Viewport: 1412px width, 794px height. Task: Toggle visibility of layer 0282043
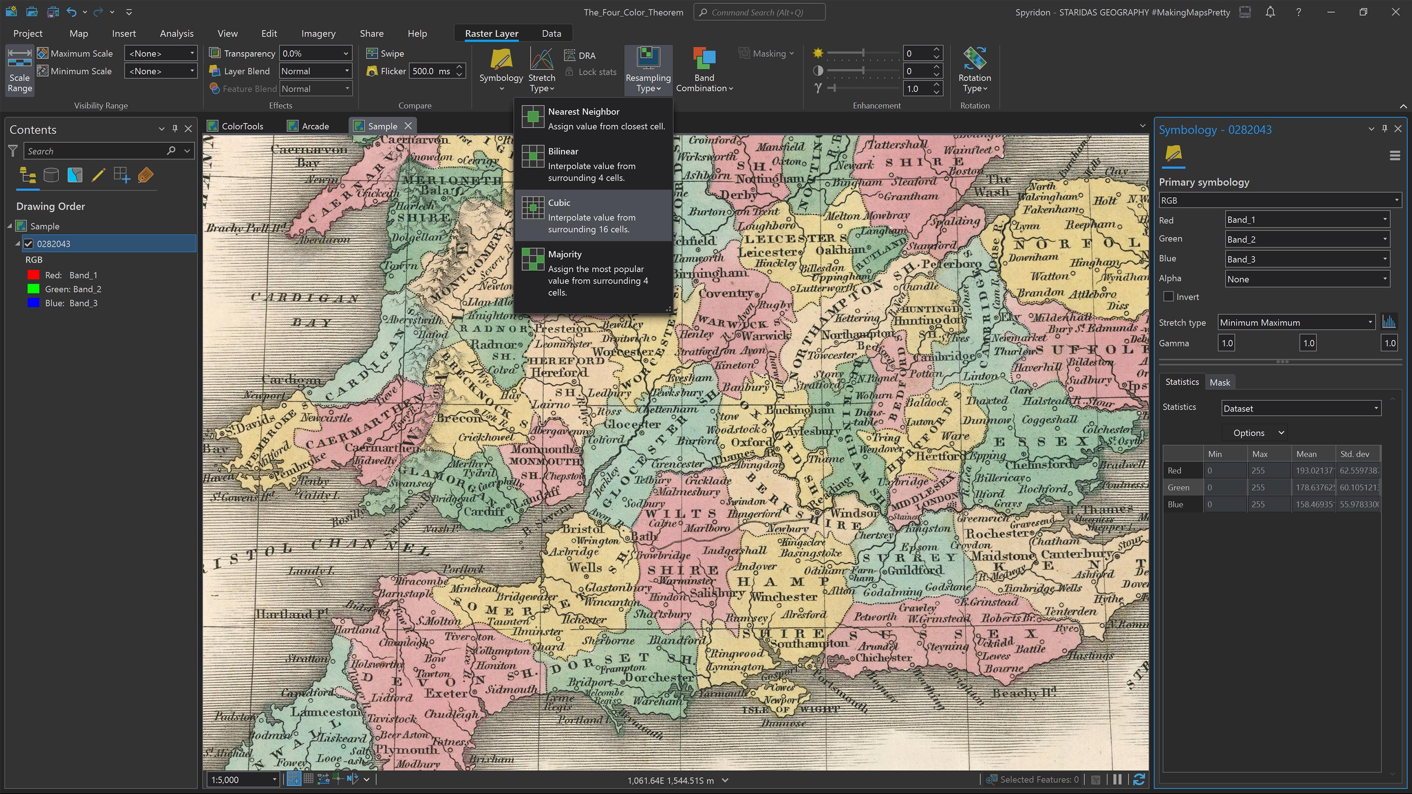(x=29, y=244)
